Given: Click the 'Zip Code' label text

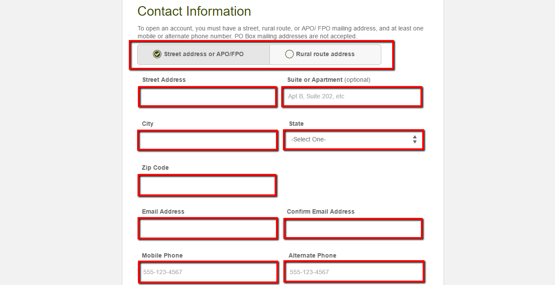Looking at the screenshot, I should (x=155, y=168).
